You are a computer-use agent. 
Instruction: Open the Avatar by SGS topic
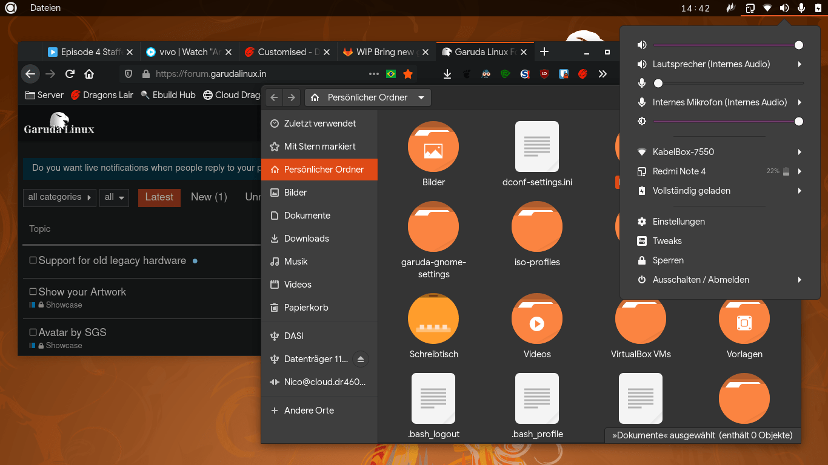coord(72,332)
